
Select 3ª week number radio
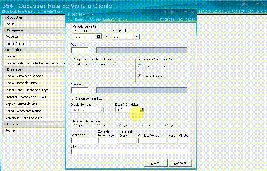click(121, 126)
